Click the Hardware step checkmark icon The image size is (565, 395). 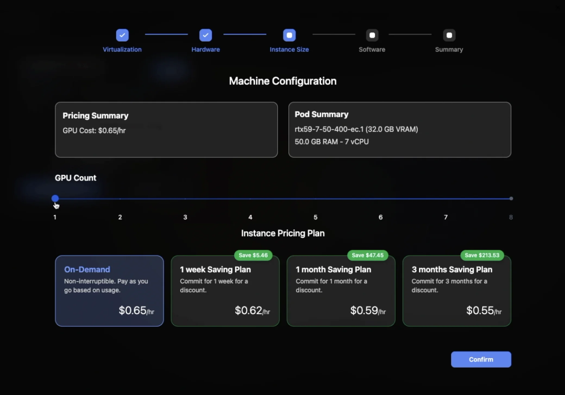[x=205, y=35]
